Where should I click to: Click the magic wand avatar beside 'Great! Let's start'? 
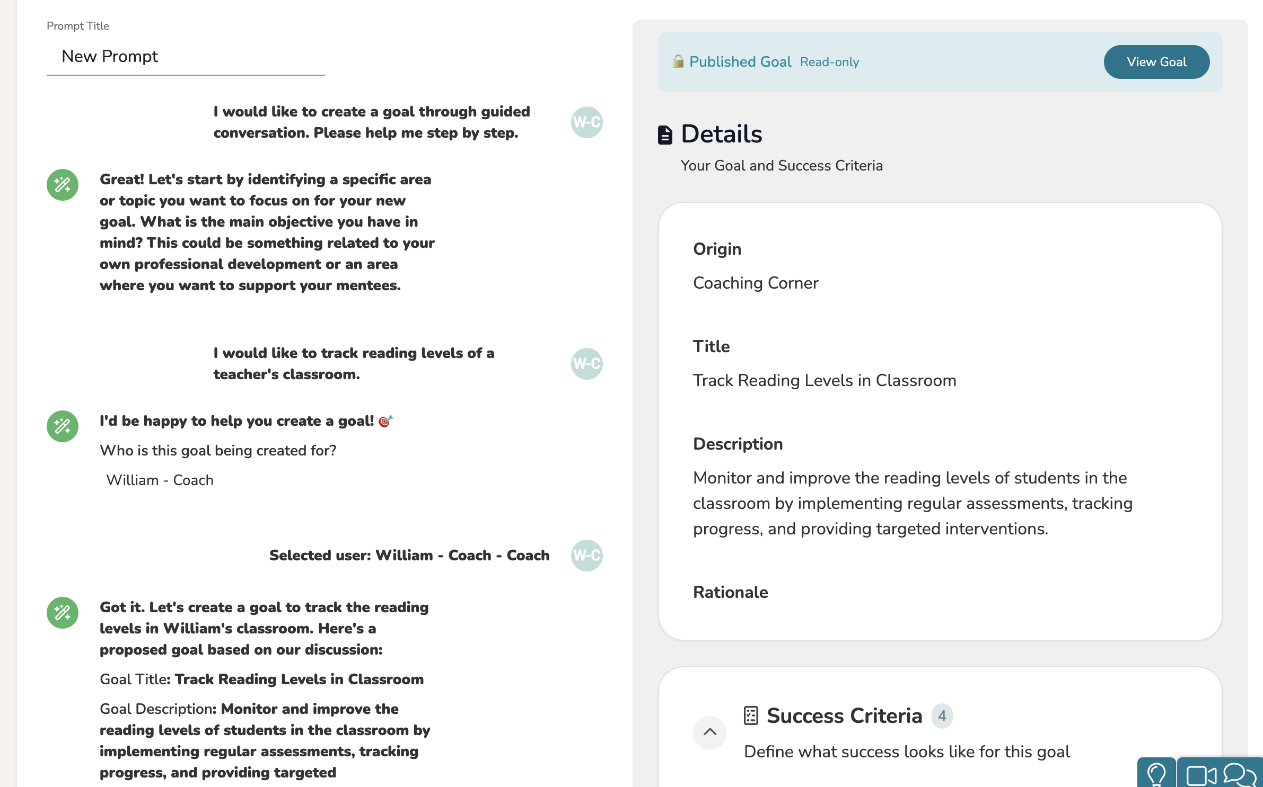(63, 185)
